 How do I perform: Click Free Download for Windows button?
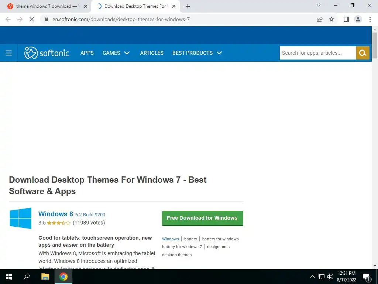pyautogui.click(x=203, y=218)
